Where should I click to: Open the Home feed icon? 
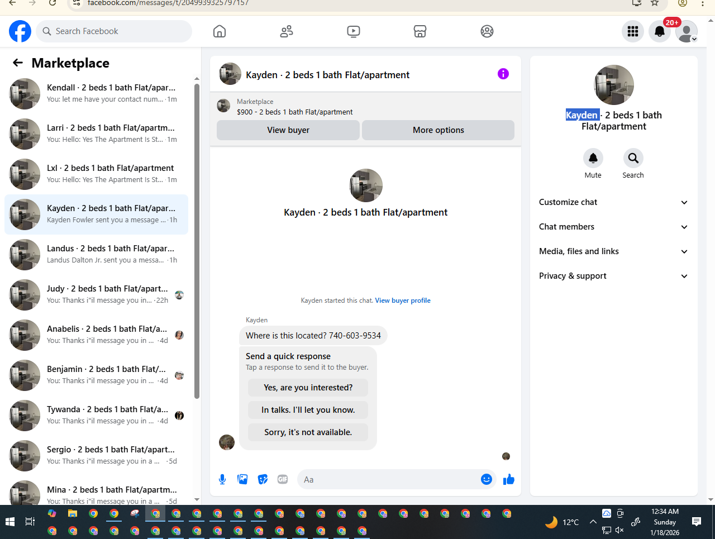pos(220,31)
